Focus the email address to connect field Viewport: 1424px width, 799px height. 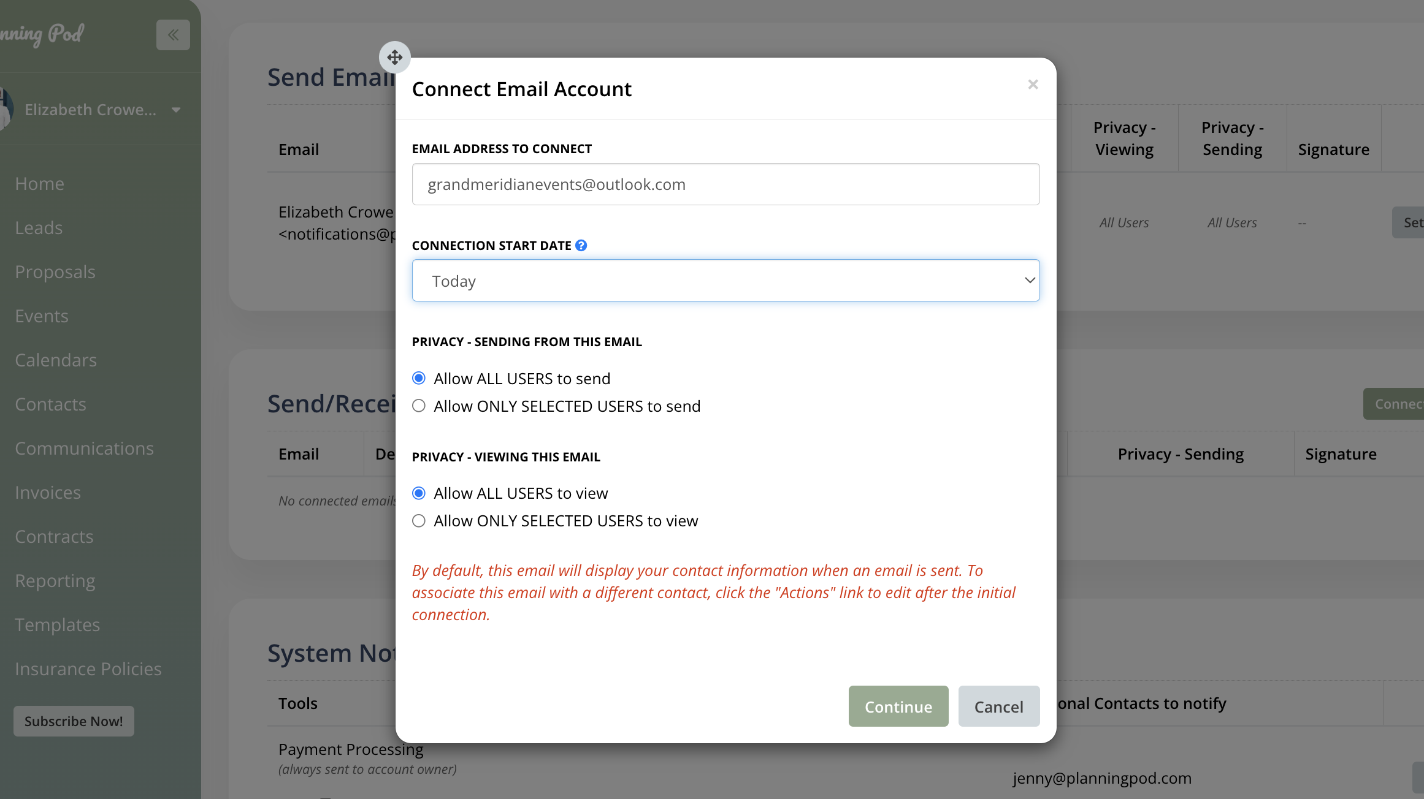coord(725,184)
